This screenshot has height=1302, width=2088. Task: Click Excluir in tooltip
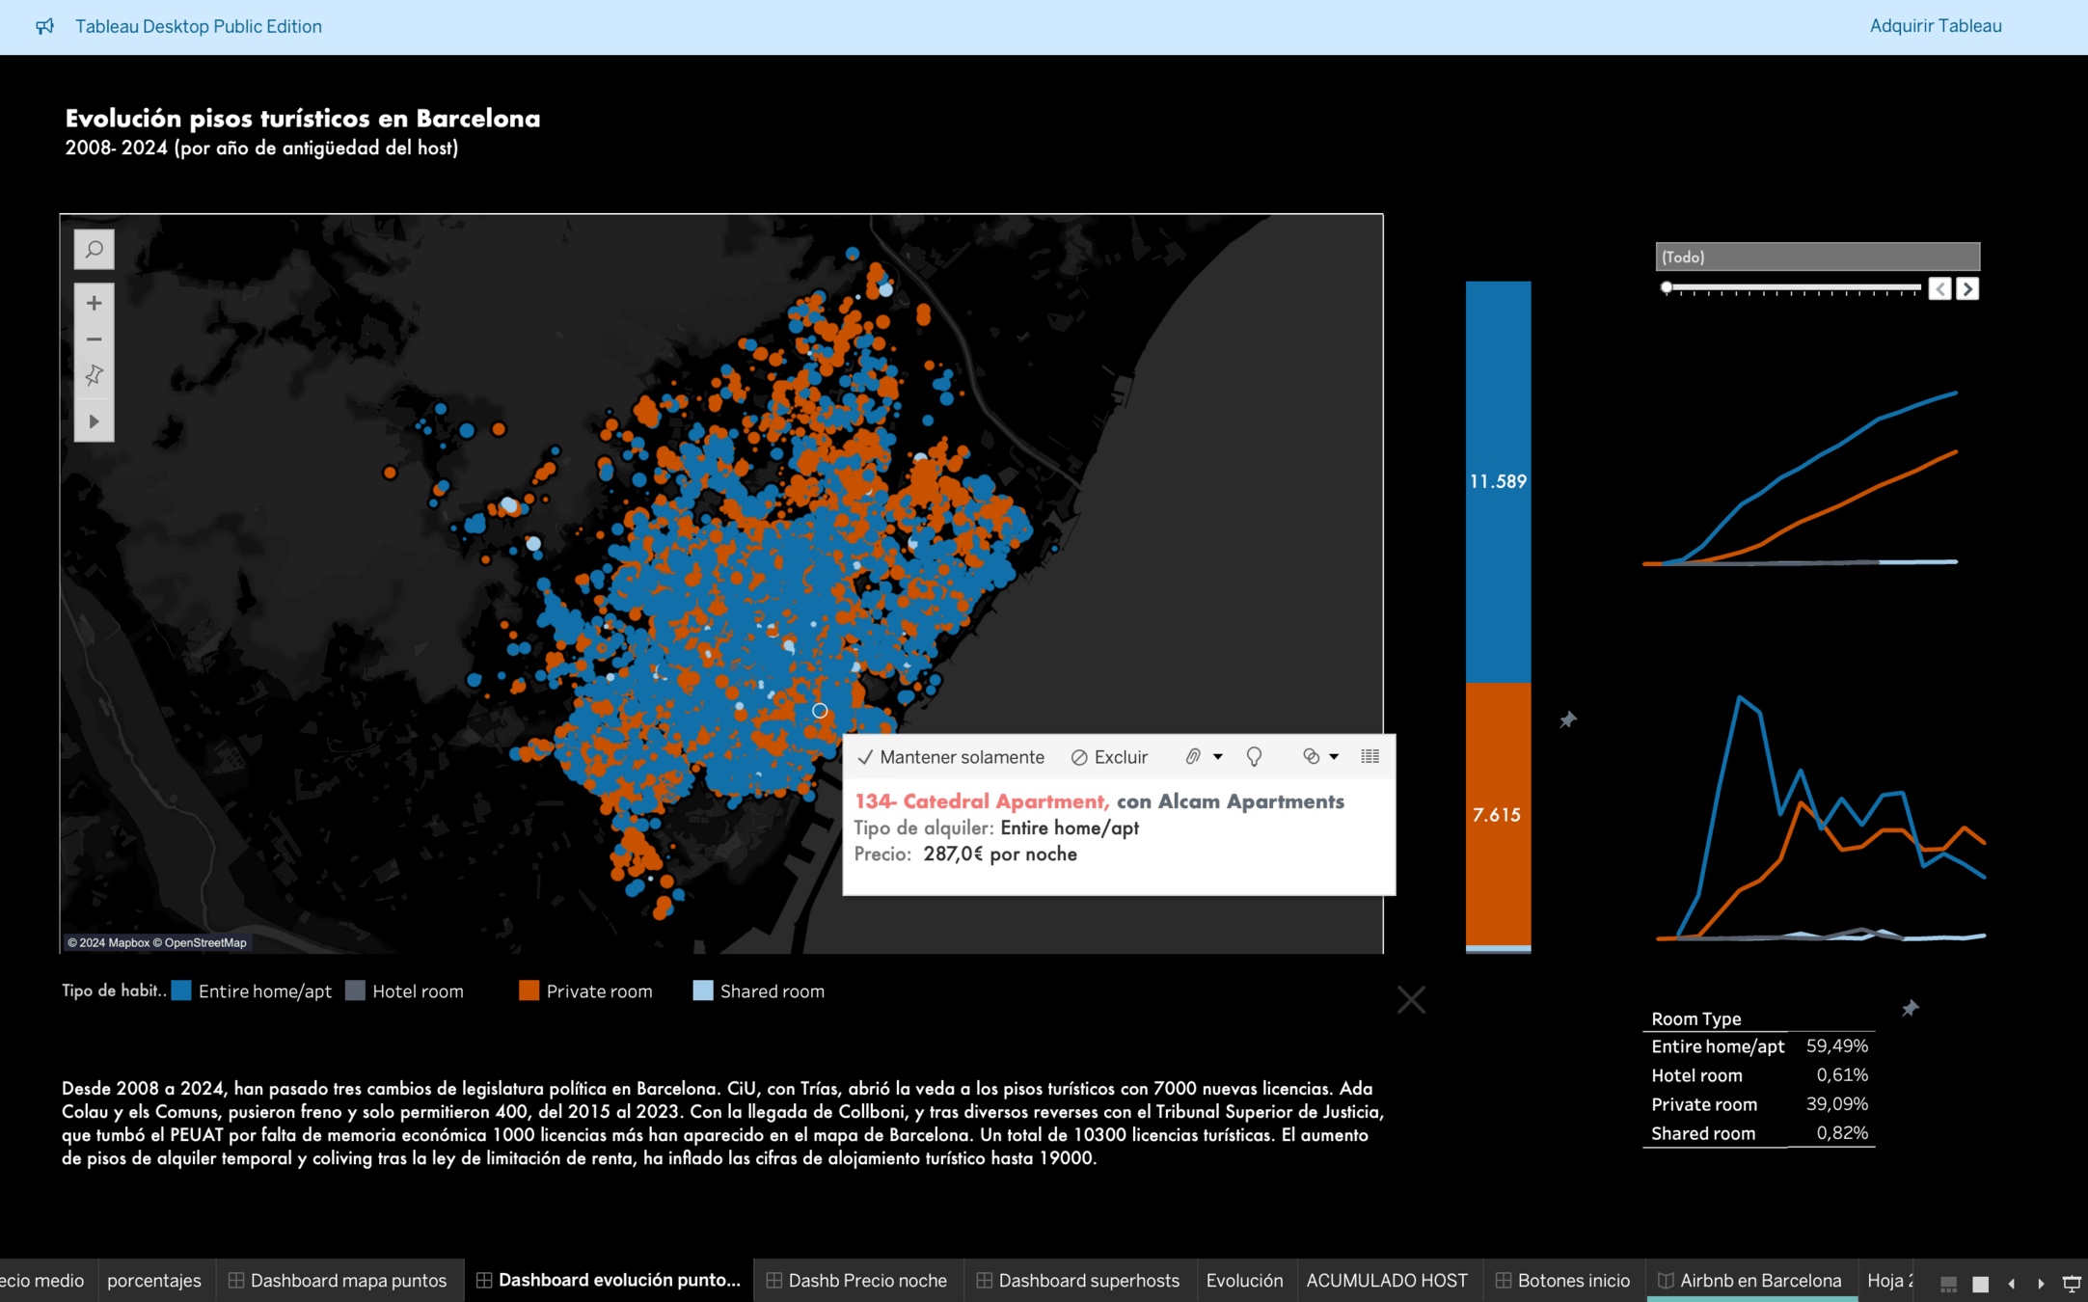(1109, 757)
